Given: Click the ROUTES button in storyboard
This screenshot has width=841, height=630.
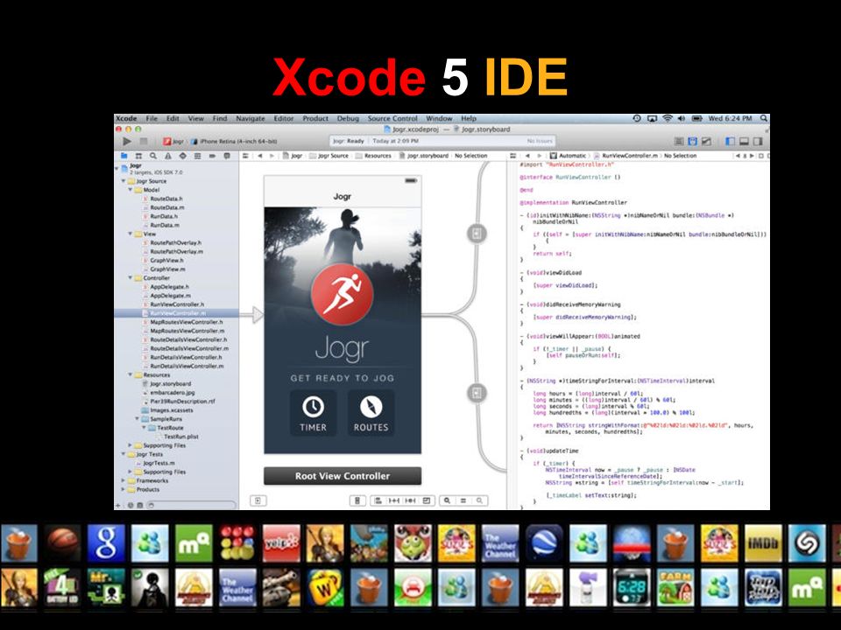Looking at the screenshot, I should pos(371,412).
